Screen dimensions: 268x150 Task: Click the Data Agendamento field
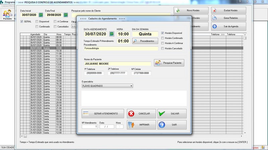pyautogui.click(x=95, y=34)
